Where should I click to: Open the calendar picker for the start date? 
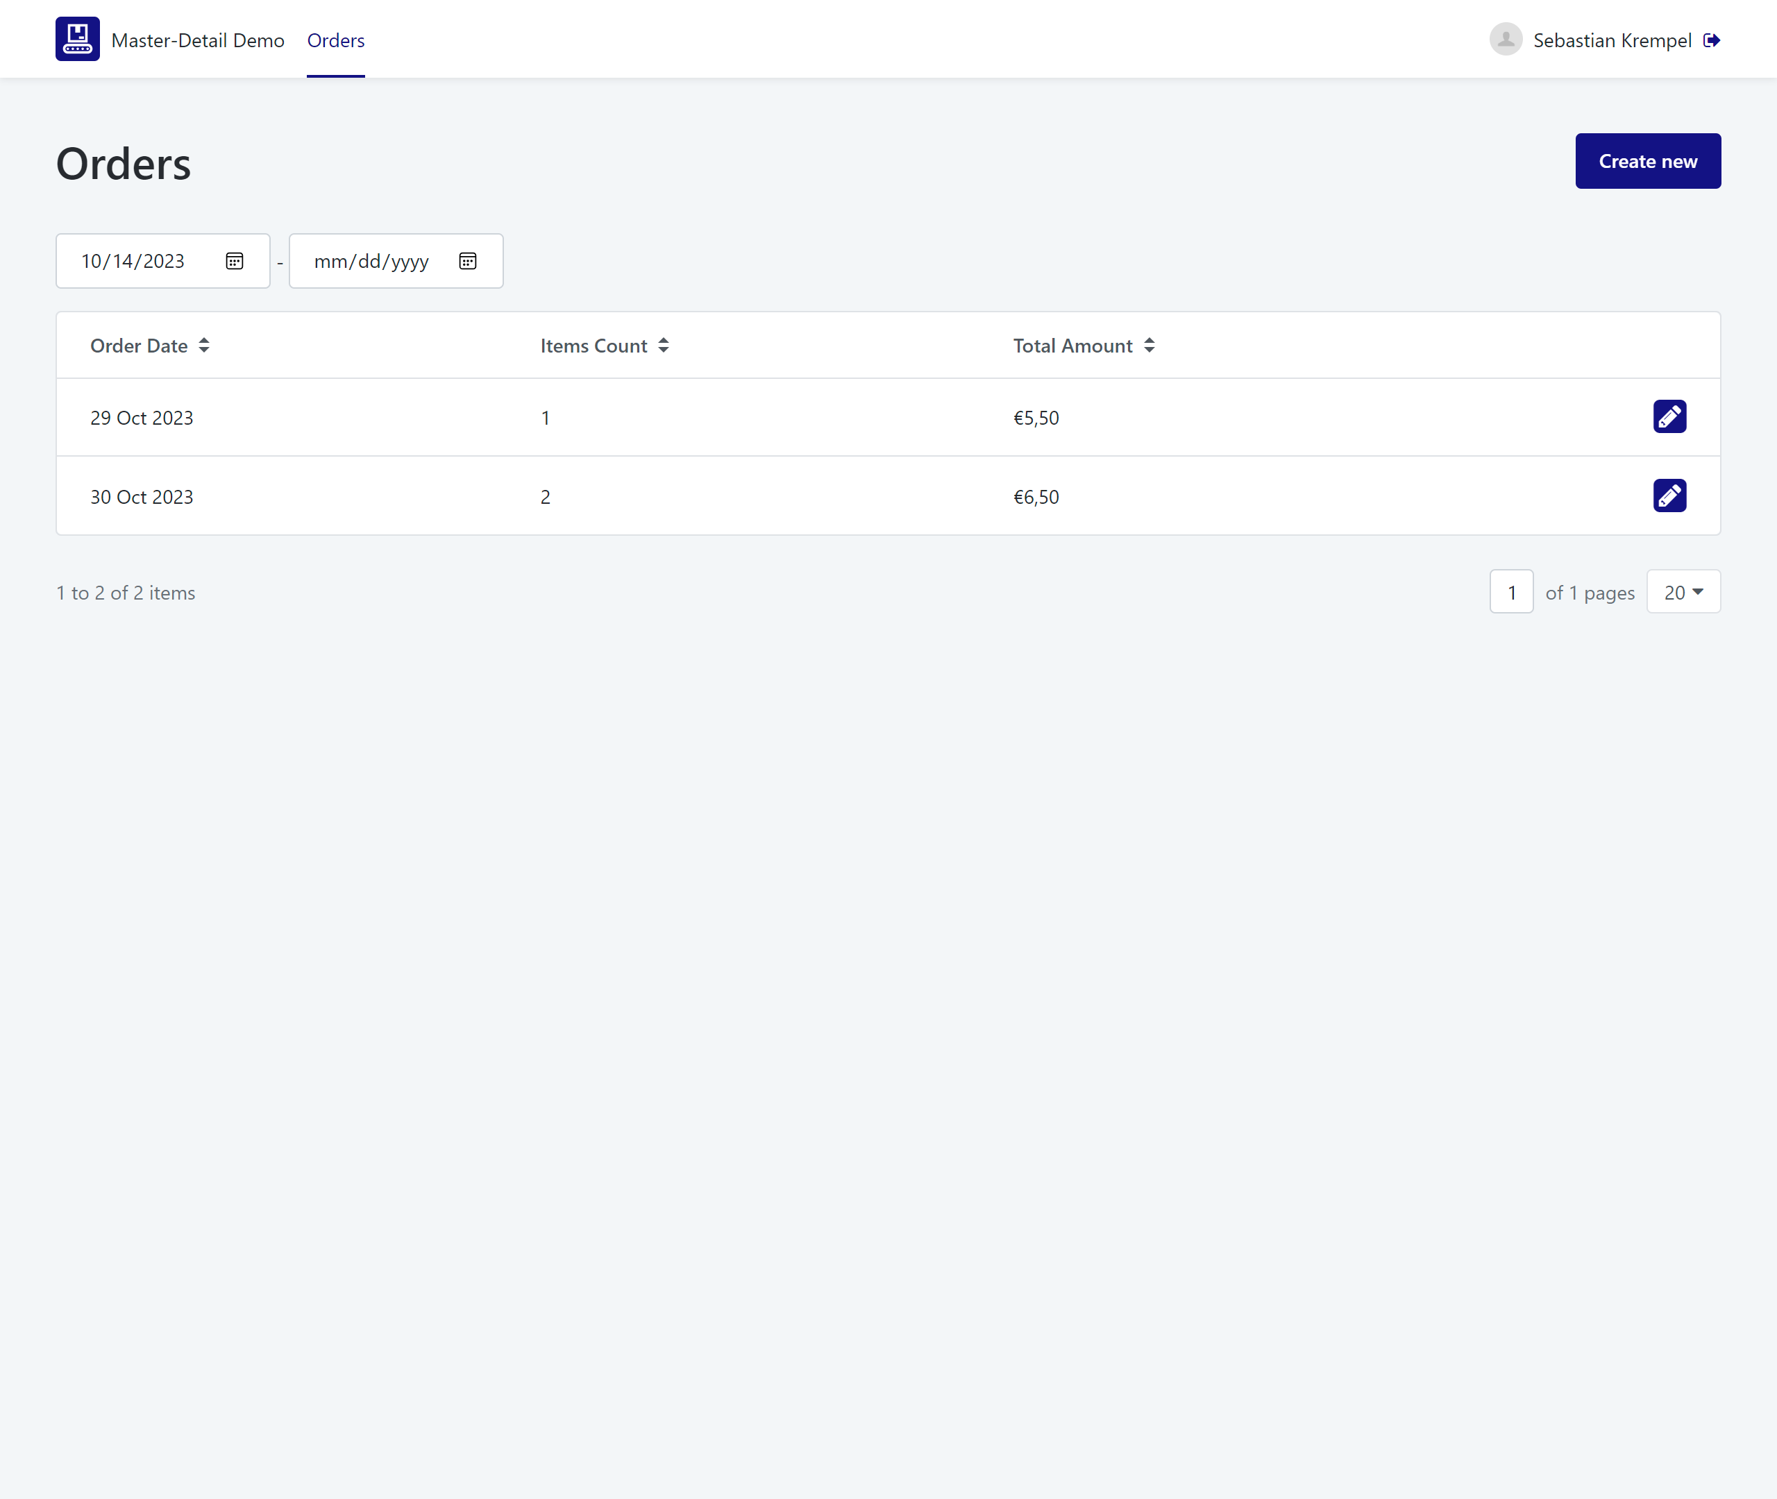coord(234,261)
